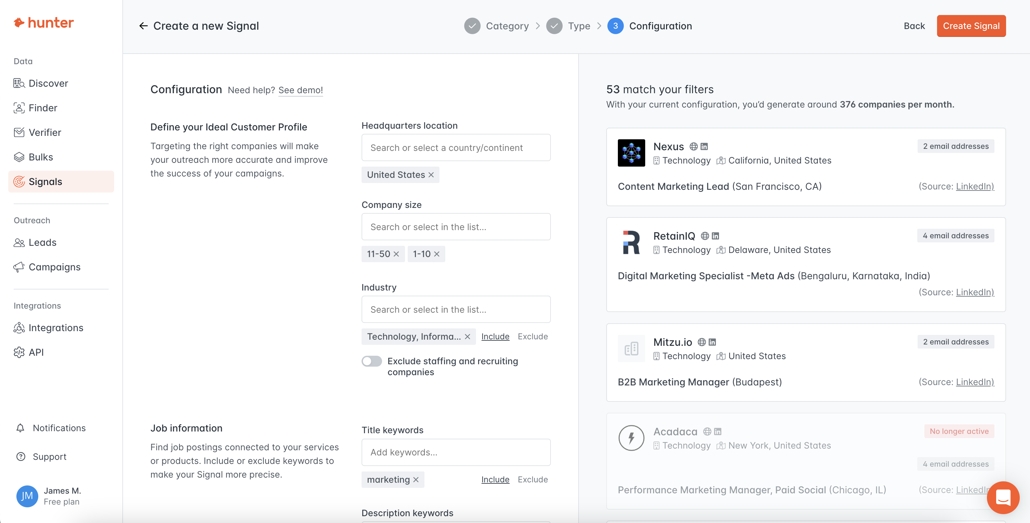1030x523 pixels.
Task: Open Acadaca LinkedIn icon
Action: point(718,432)
